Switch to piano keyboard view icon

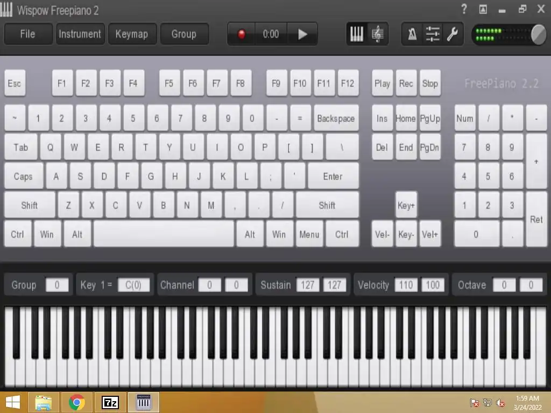pos(357,34)
